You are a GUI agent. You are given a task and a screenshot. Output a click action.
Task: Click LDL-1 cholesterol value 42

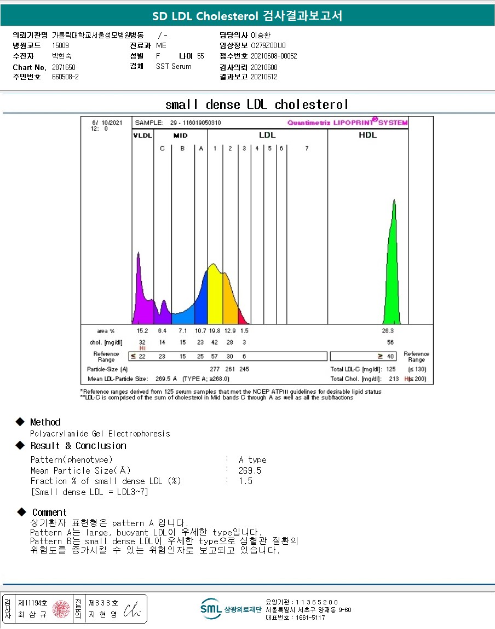215,342
